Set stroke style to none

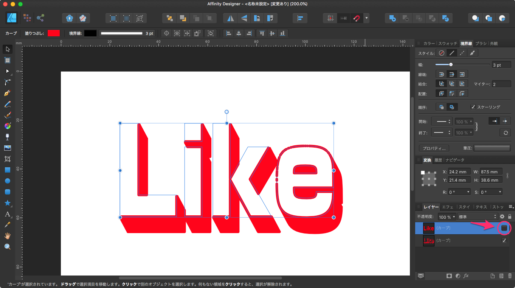tap(441, 53)
